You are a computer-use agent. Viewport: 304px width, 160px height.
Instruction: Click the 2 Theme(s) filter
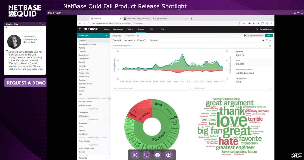coord(141,40)
